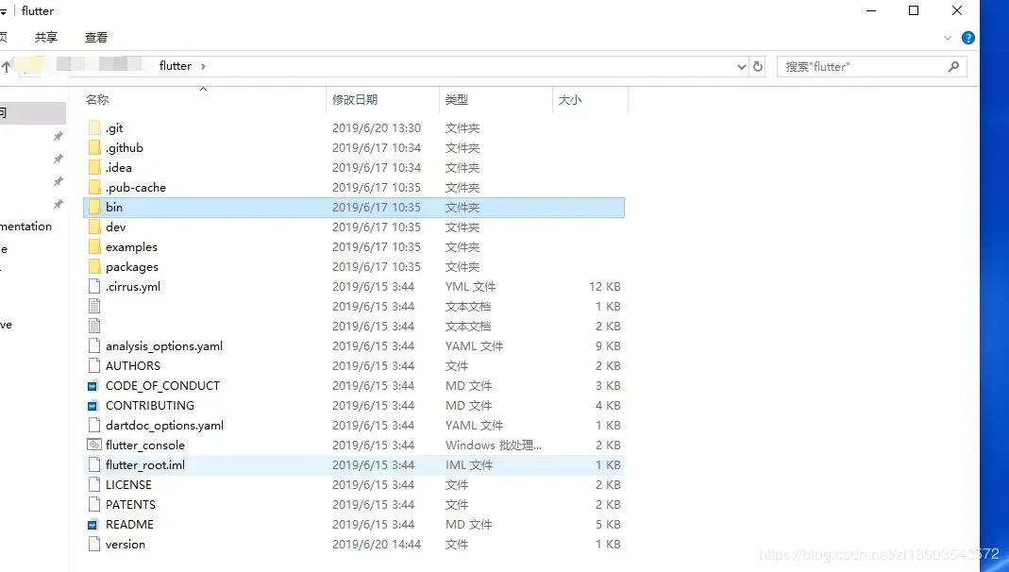The width and height of the screenshot is (1009, 572).
Task: Select the CONTRIBUTING file name
Action: (150, 406)
